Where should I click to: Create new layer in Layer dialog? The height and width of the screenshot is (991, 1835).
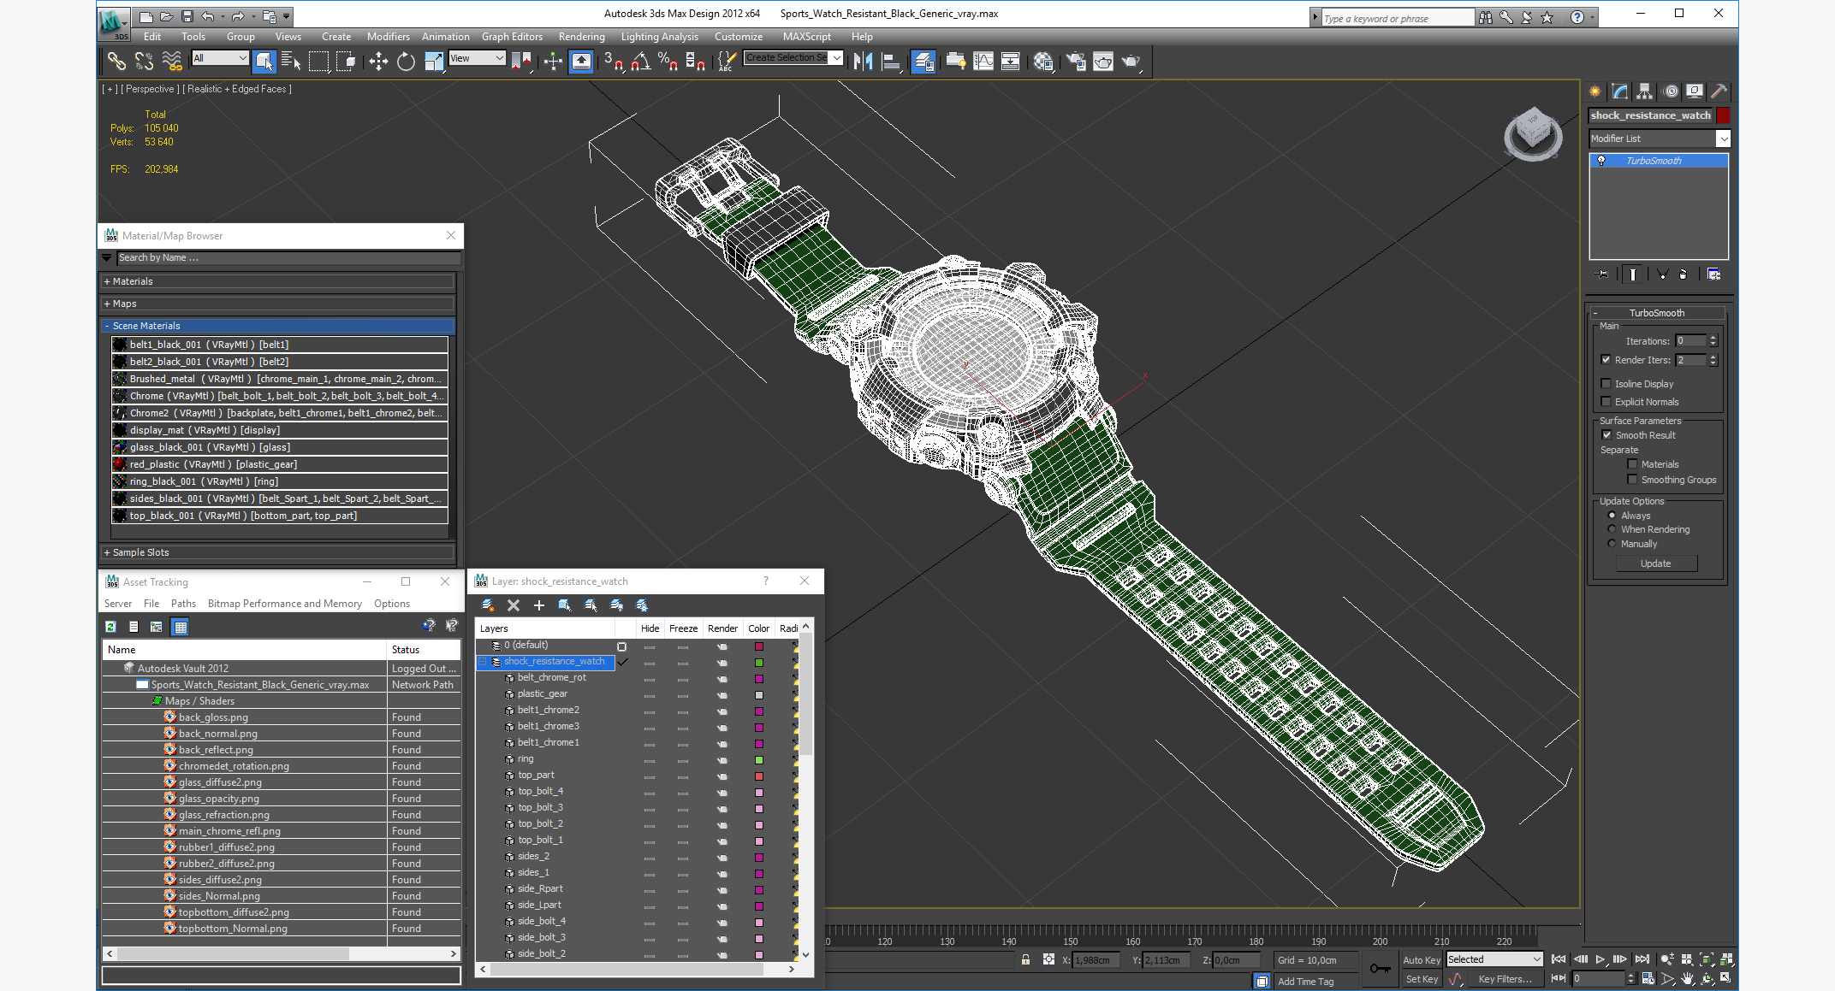tap(487, 605)
